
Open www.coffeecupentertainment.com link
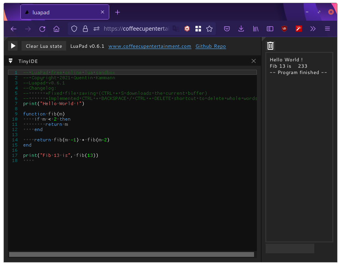pos(150,46)
